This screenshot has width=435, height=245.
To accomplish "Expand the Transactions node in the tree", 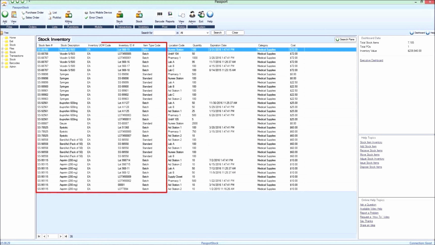I will pos(3,56).
